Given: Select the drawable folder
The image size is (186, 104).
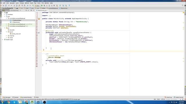Looking at the screenshot, I should pos(12,30).
